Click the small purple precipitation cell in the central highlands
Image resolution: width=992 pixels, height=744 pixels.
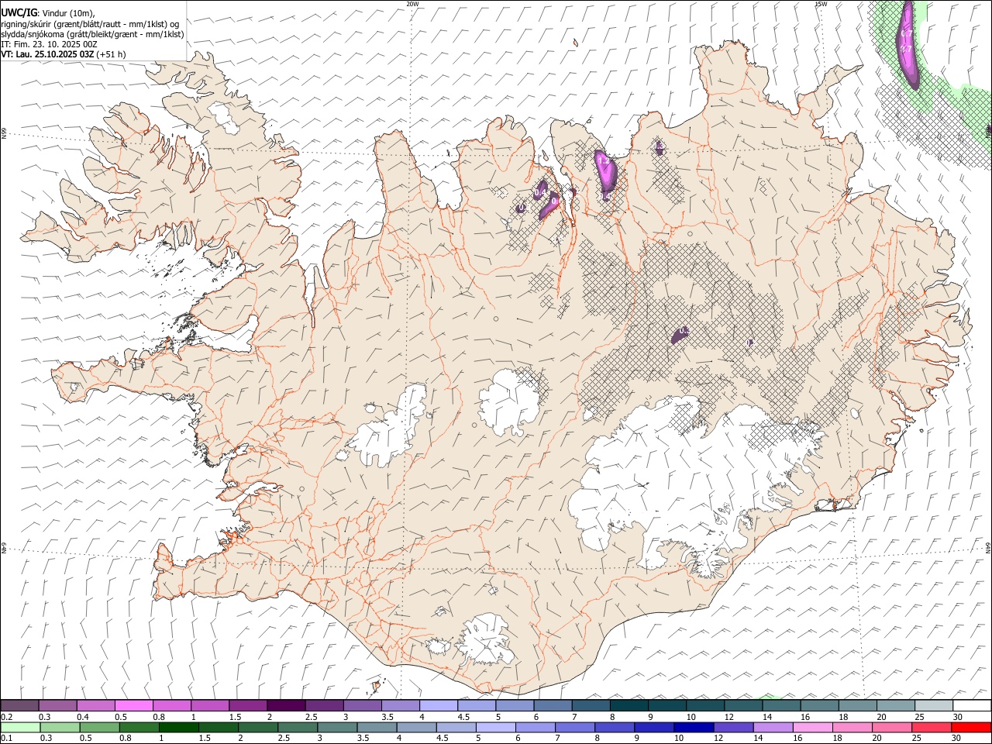click(x=680, y=335)
